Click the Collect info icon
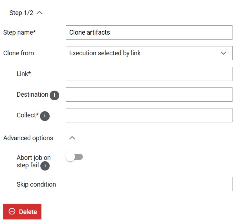Image resolution: width=235 pixels, height=223 pixels. [45, 116]
